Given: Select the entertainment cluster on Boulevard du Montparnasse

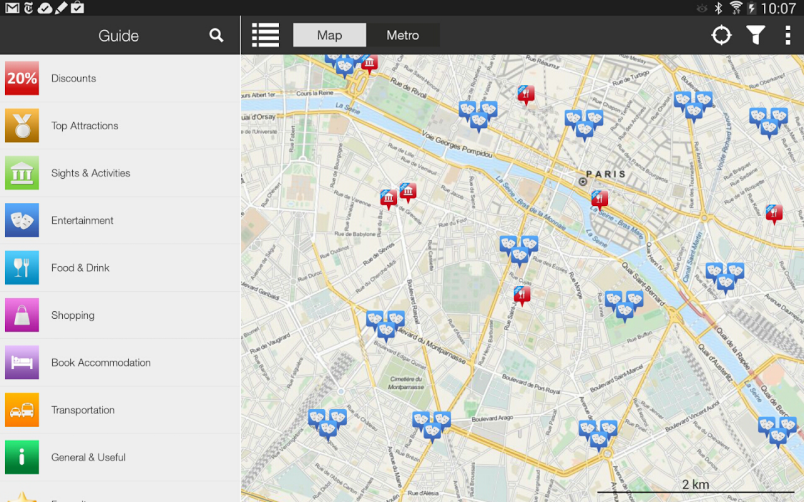Looking at the screenshot, I should tap(386, 326).
